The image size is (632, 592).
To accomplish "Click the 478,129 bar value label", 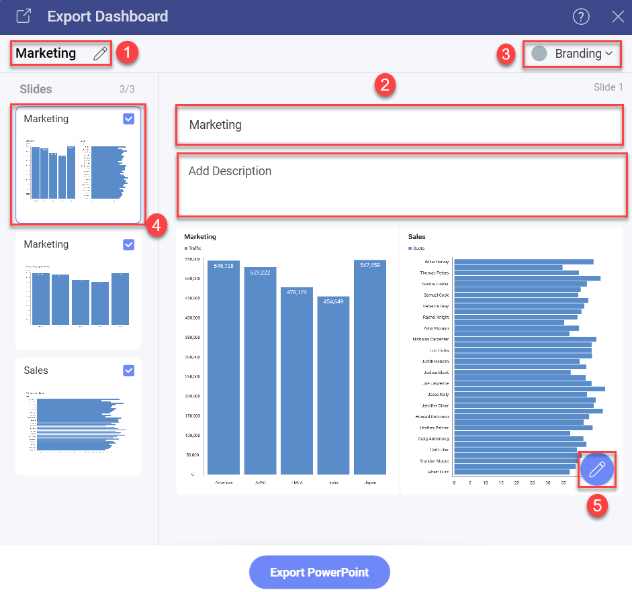I will [297, 292].
